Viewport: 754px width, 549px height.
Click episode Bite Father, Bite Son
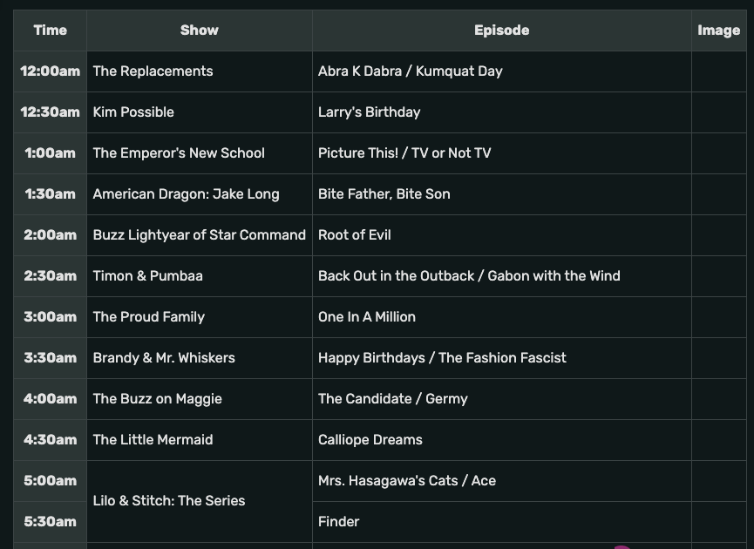(x=384, y=193)
